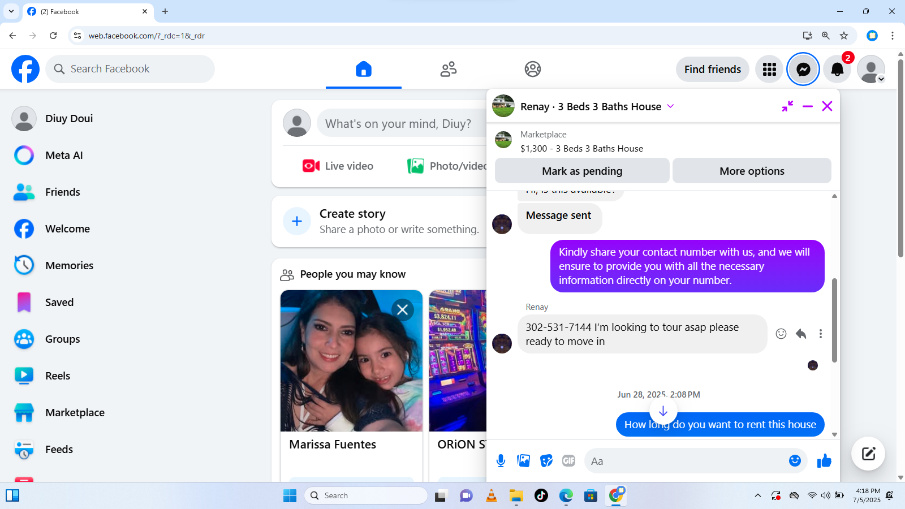This screenshot has width=905, height=509.
Task: Exit chat fullscreen with the collapse arrows
Action: (x=787, y=106)
